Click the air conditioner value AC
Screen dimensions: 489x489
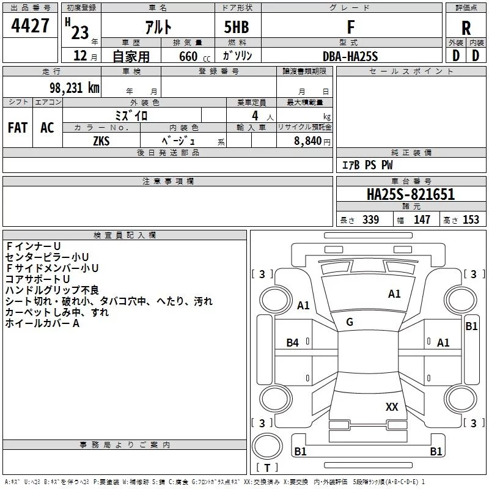click(x=47, y=128)
